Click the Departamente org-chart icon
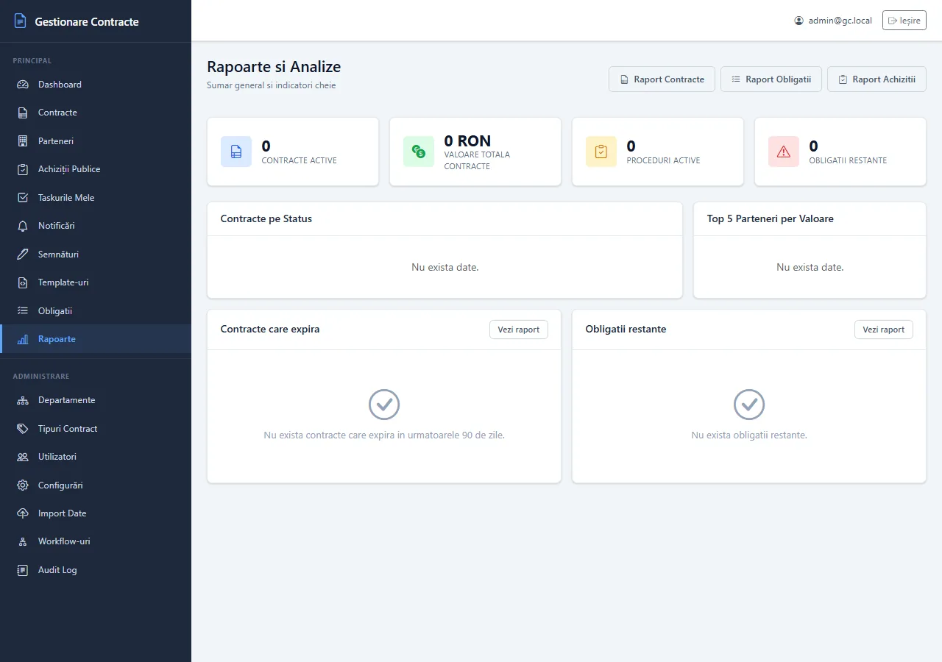 23,400
